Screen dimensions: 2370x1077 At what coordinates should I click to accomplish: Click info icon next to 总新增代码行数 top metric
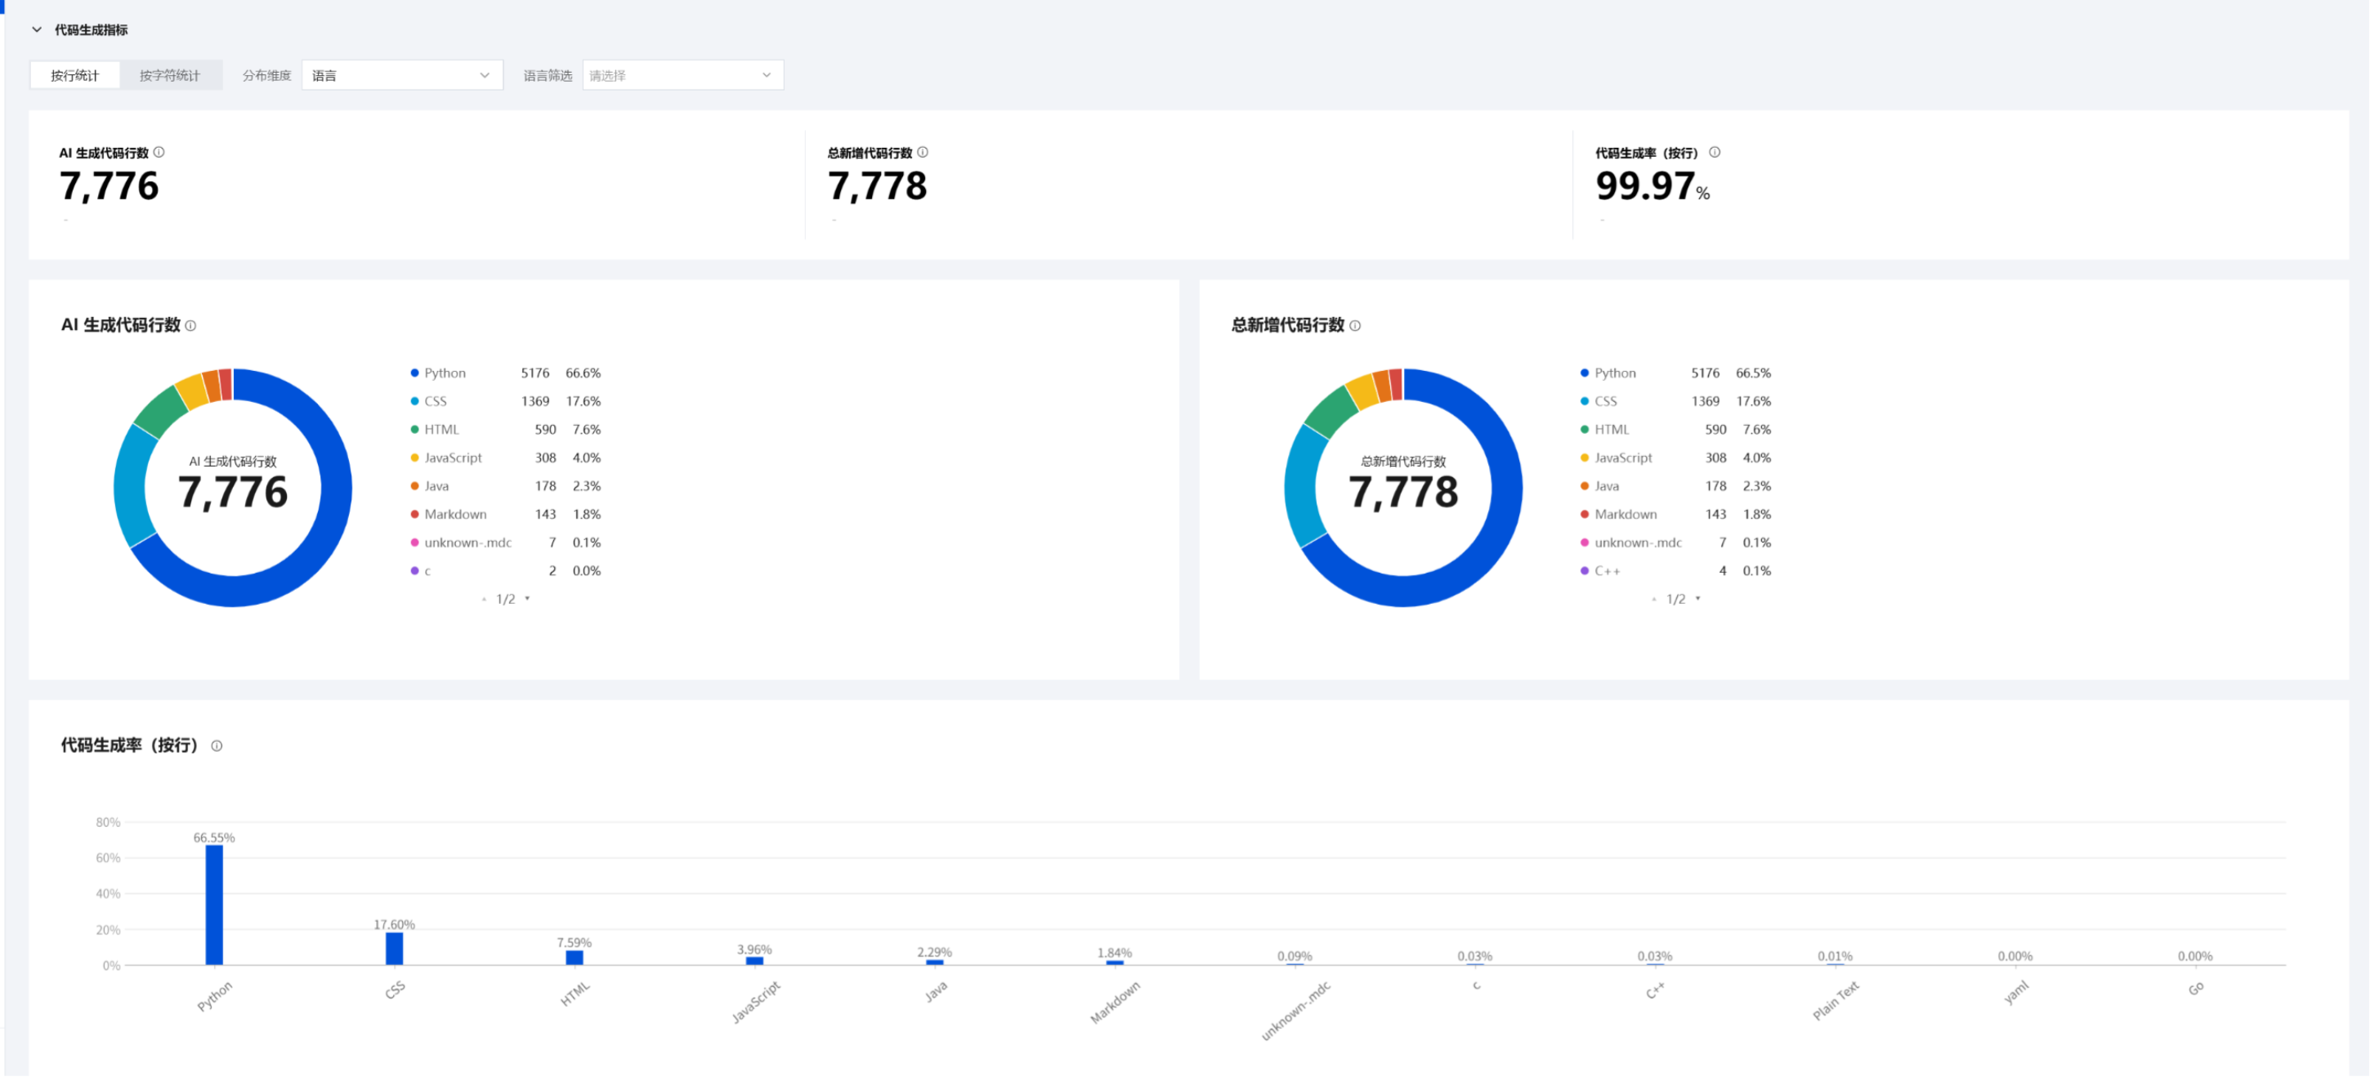(x=923, y=153)
